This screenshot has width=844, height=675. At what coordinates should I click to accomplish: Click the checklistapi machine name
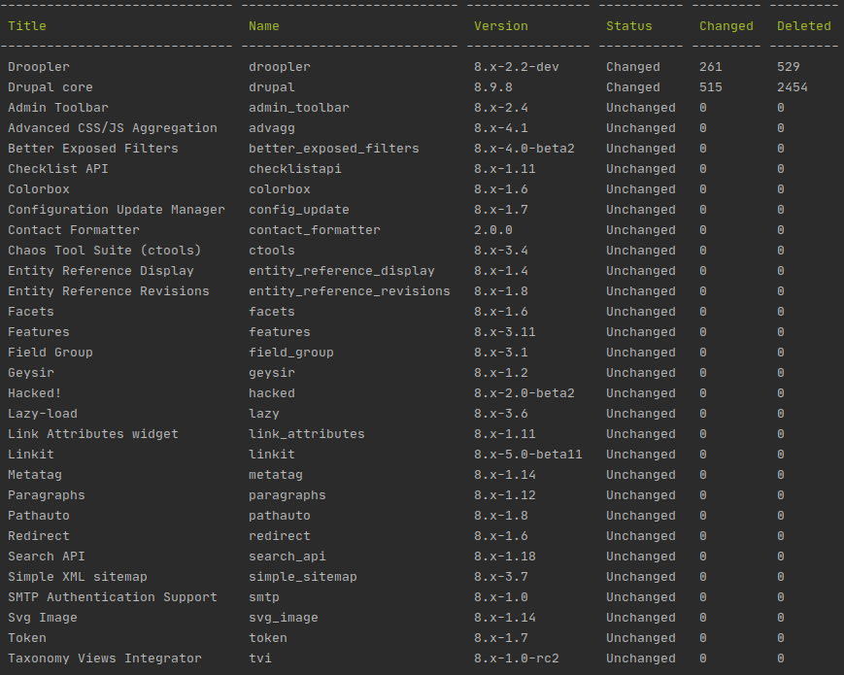[295, 169]
